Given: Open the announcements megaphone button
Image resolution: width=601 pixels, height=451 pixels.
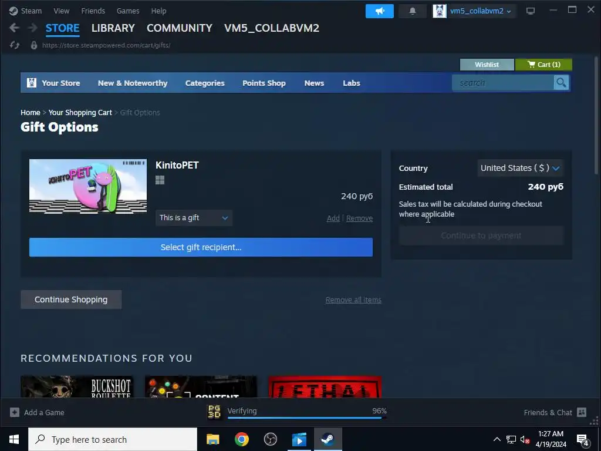Looking at the screenshot, I should pos(380,11).
